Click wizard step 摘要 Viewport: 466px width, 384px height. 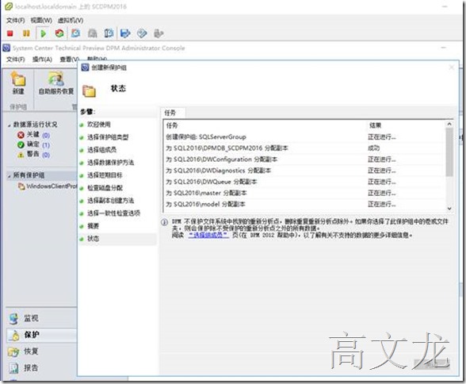[93, 226]
